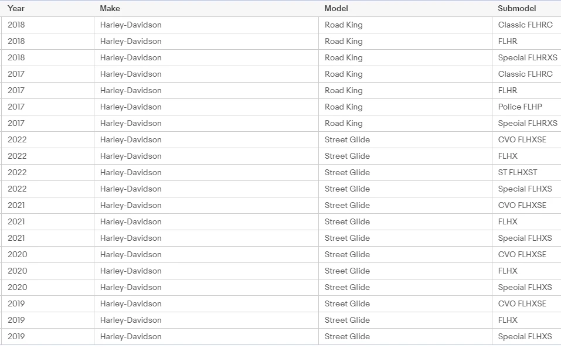Select the 2022 Street Glide FLHX row
Image resolution: width=561 pixels, height=348 pixels.
280,156
